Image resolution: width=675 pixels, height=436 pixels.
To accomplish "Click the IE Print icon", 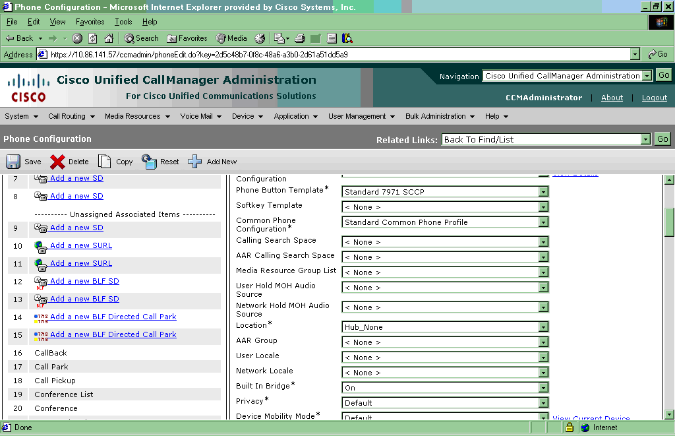I will (300, 38).
